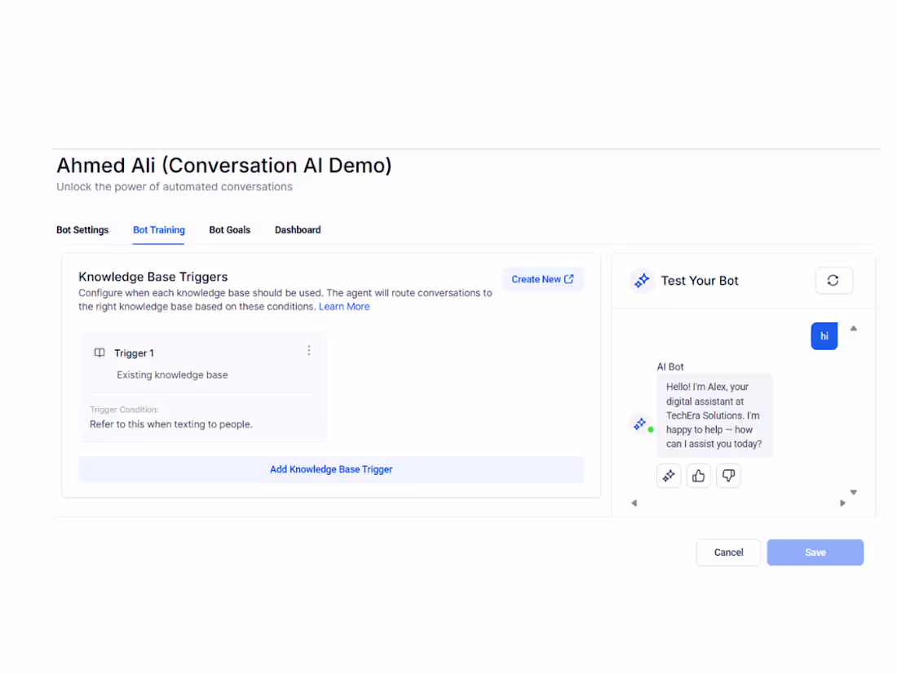
Task: Open the Bot Settings tab
Action: 82,229
